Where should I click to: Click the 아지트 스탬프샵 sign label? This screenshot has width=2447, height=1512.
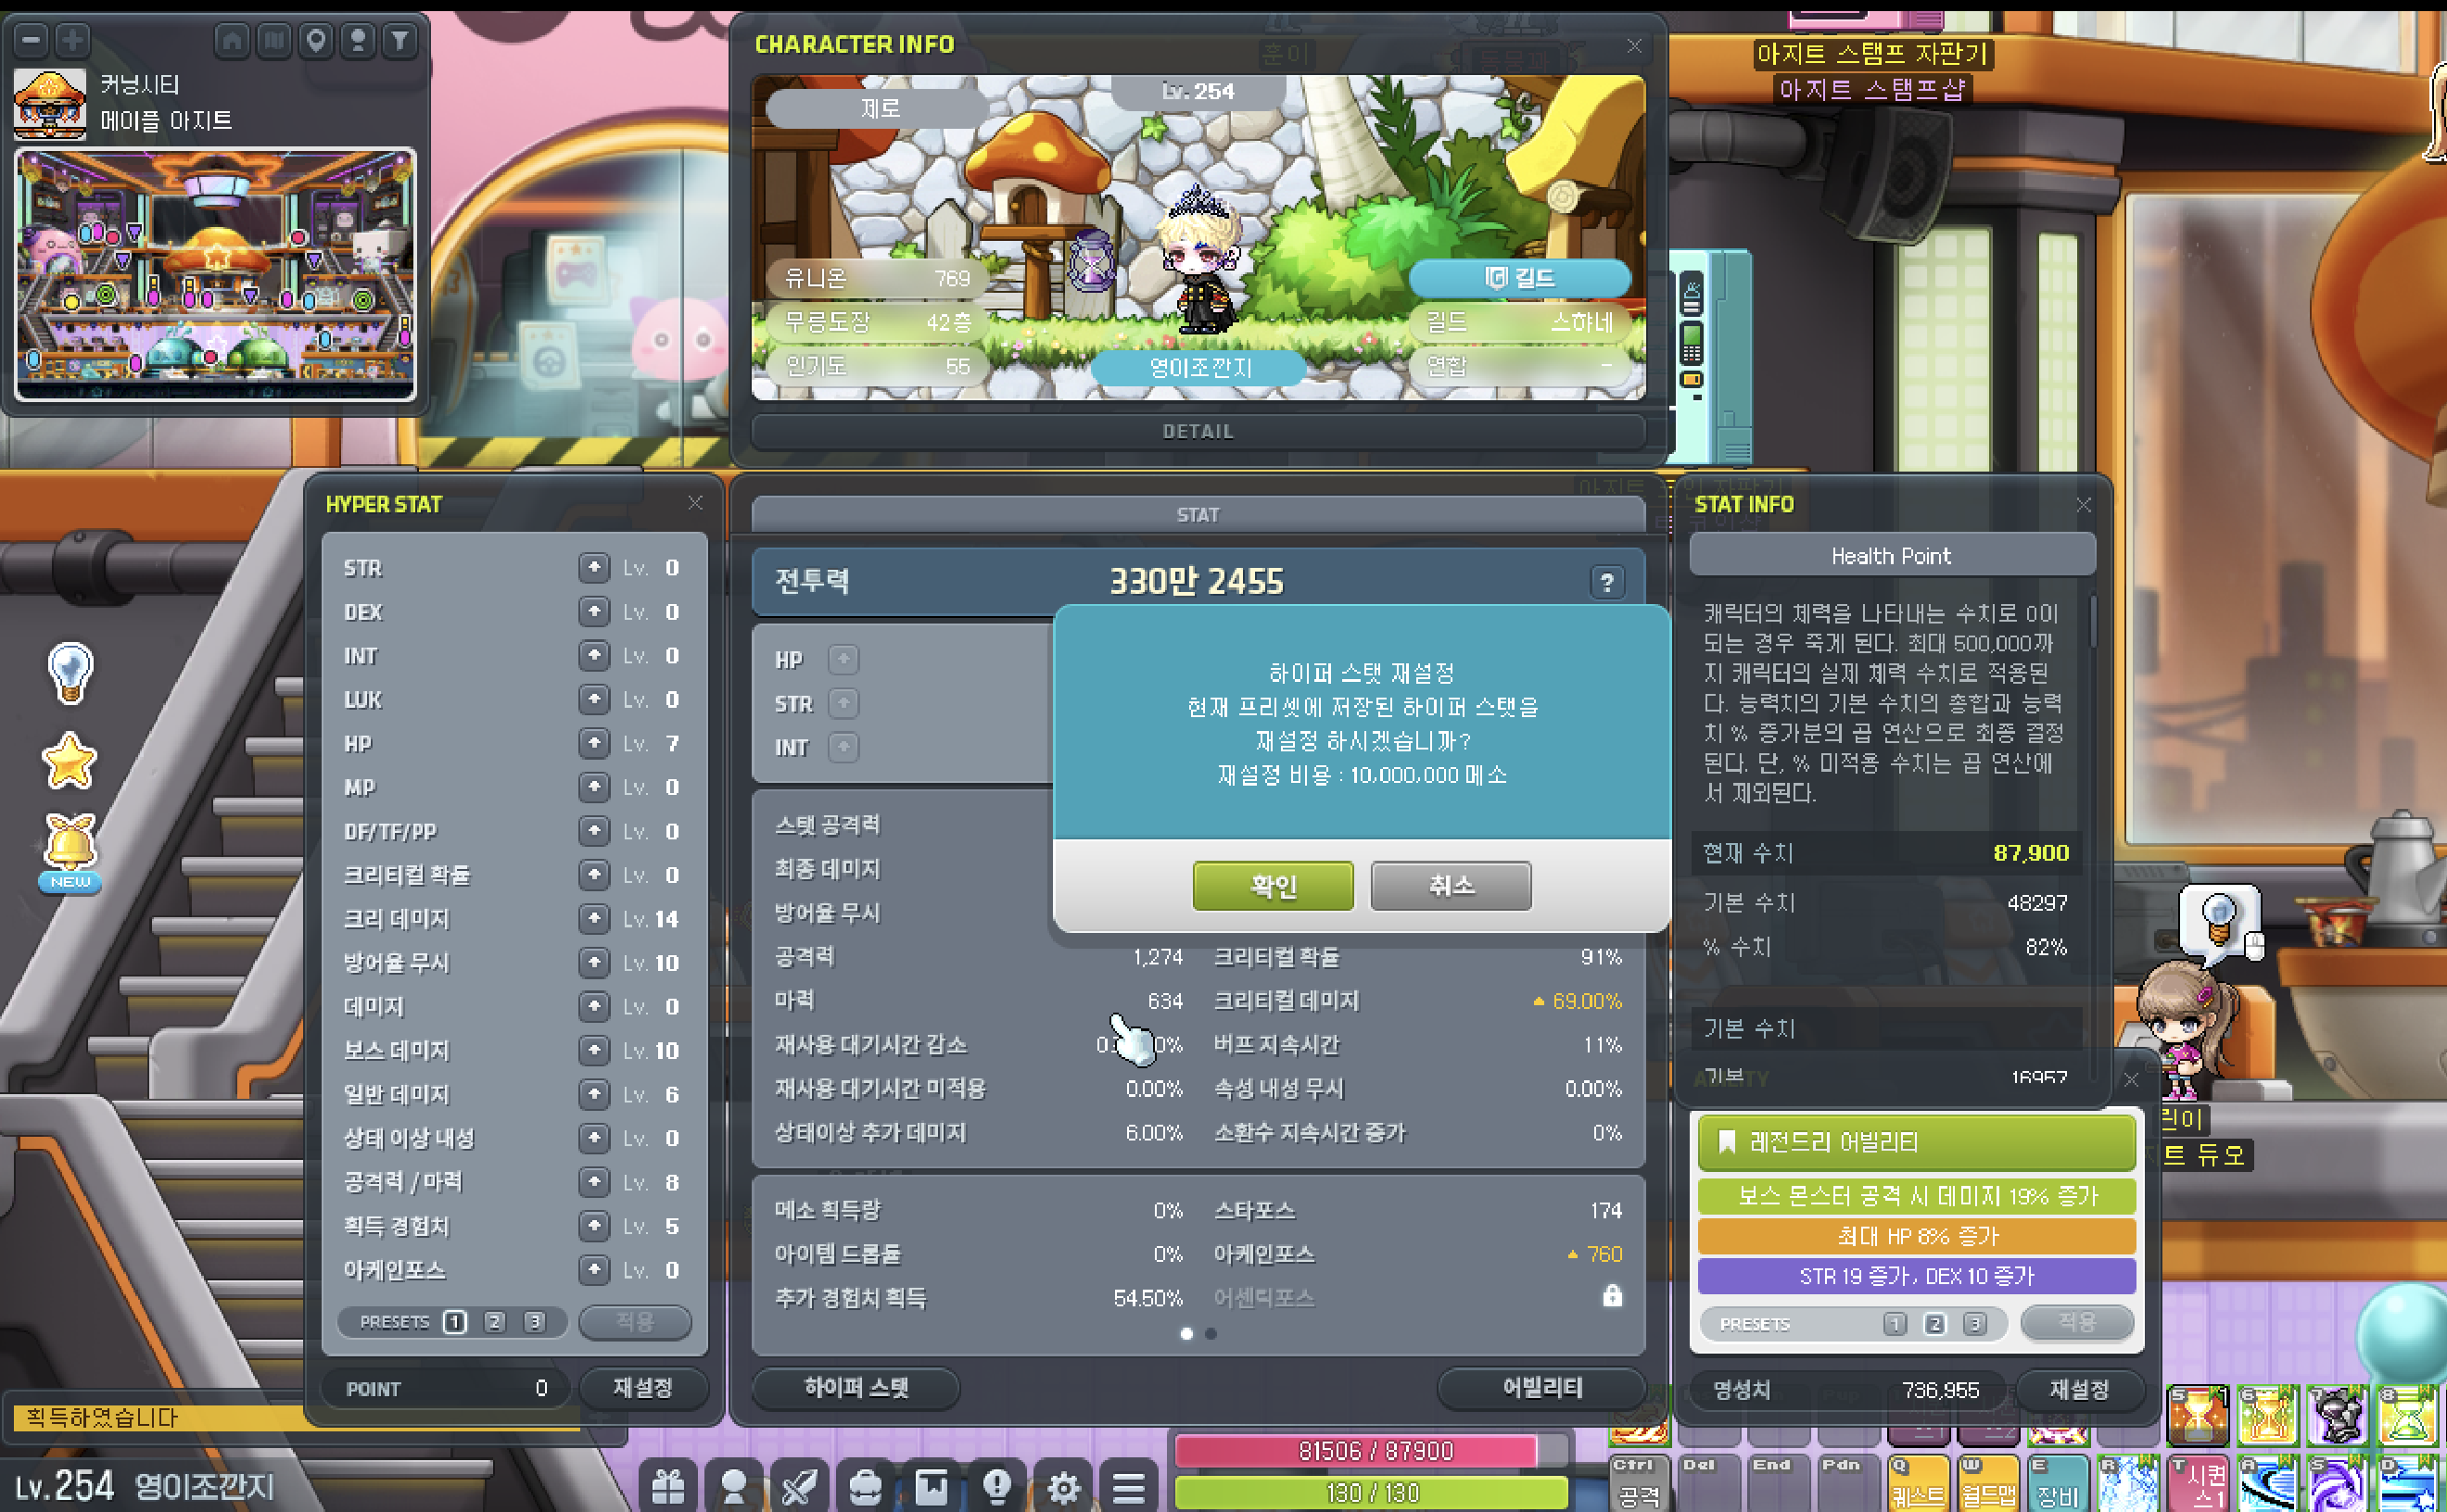(1871, 89)
